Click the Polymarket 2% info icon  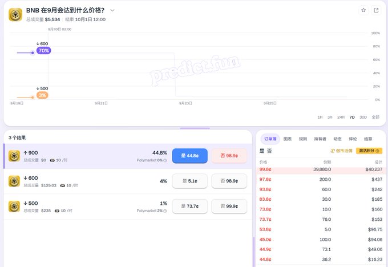point(165,211)
